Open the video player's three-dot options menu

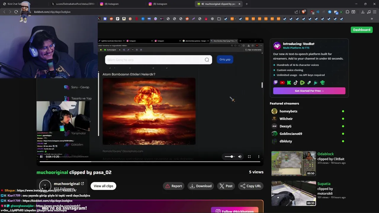(x=259, y=156)
